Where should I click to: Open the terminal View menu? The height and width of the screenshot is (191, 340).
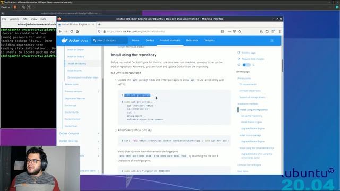34,19
